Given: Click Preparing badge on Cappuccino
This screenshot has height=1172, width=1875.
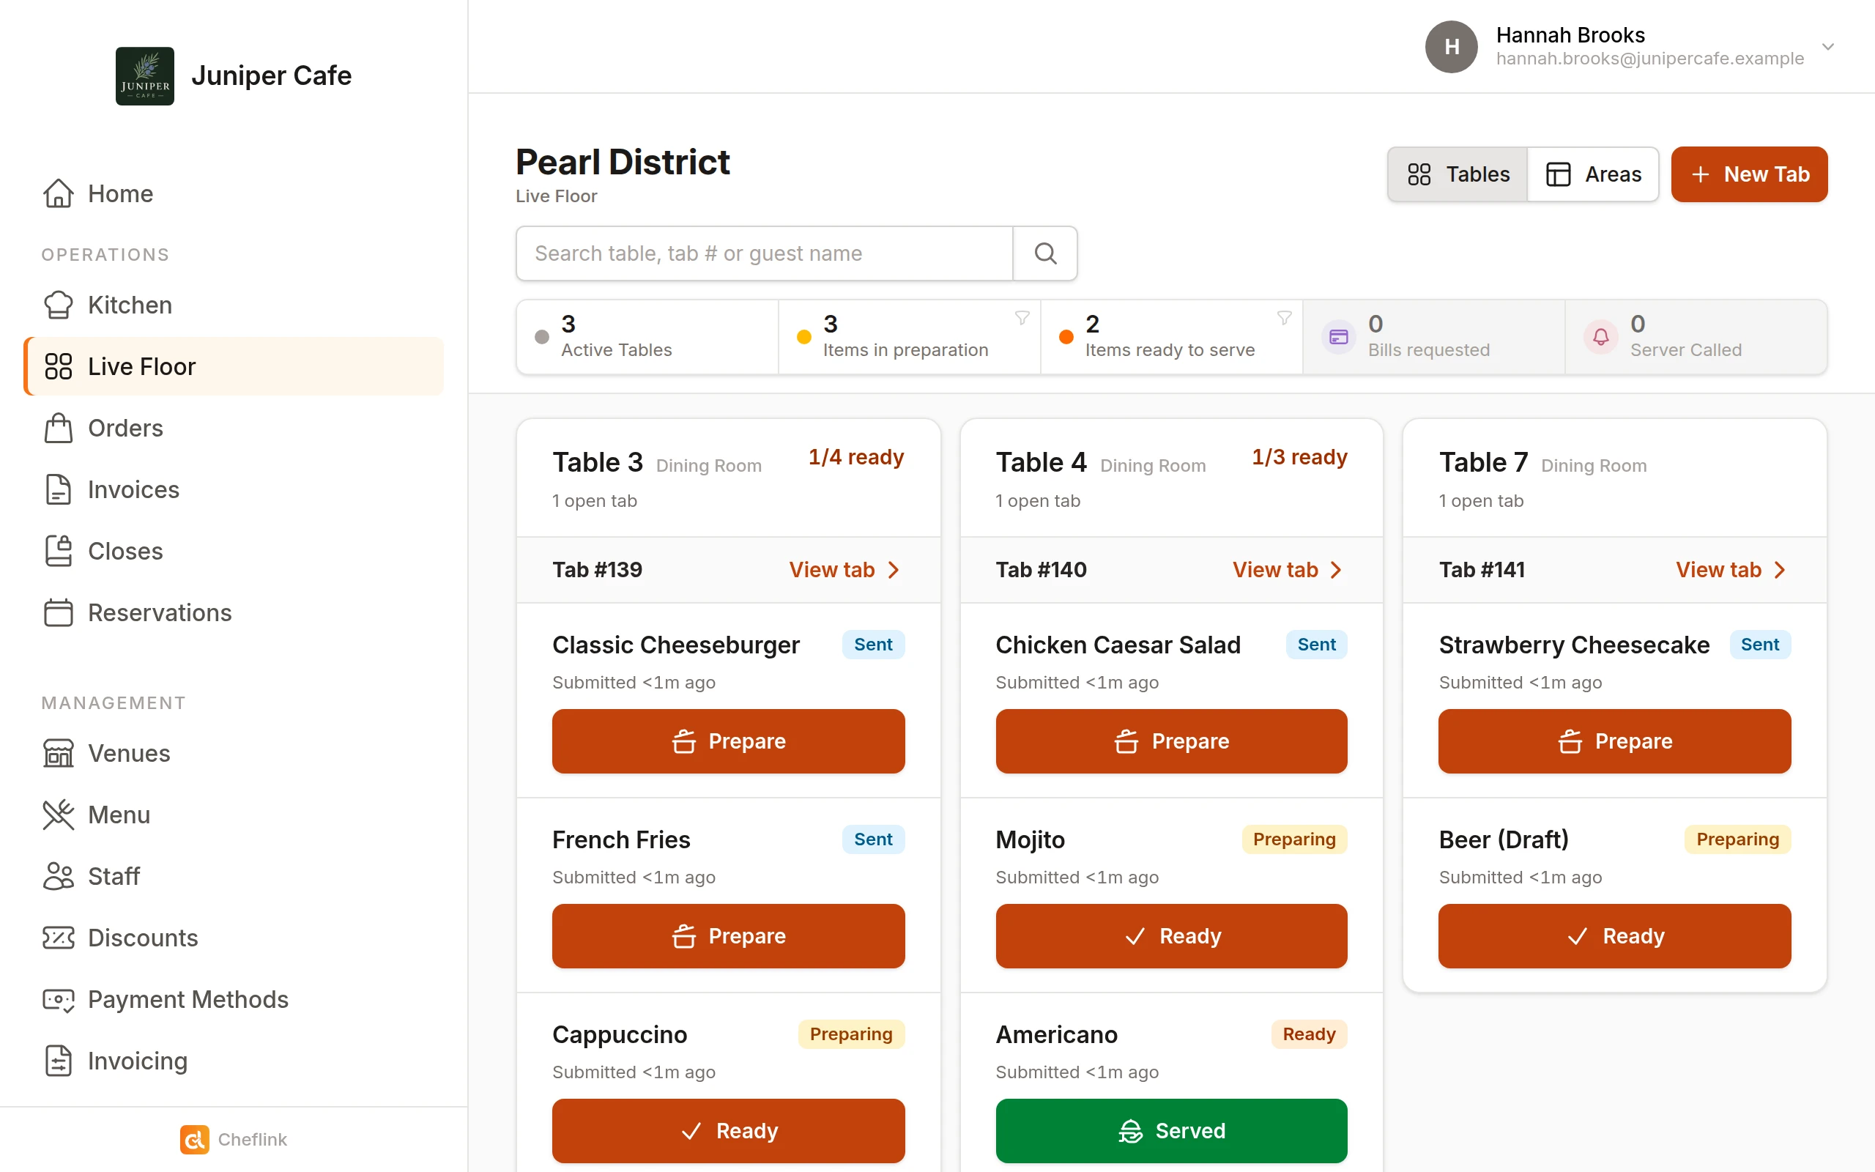Looking at the screenshot, I should click(851, 1034).
